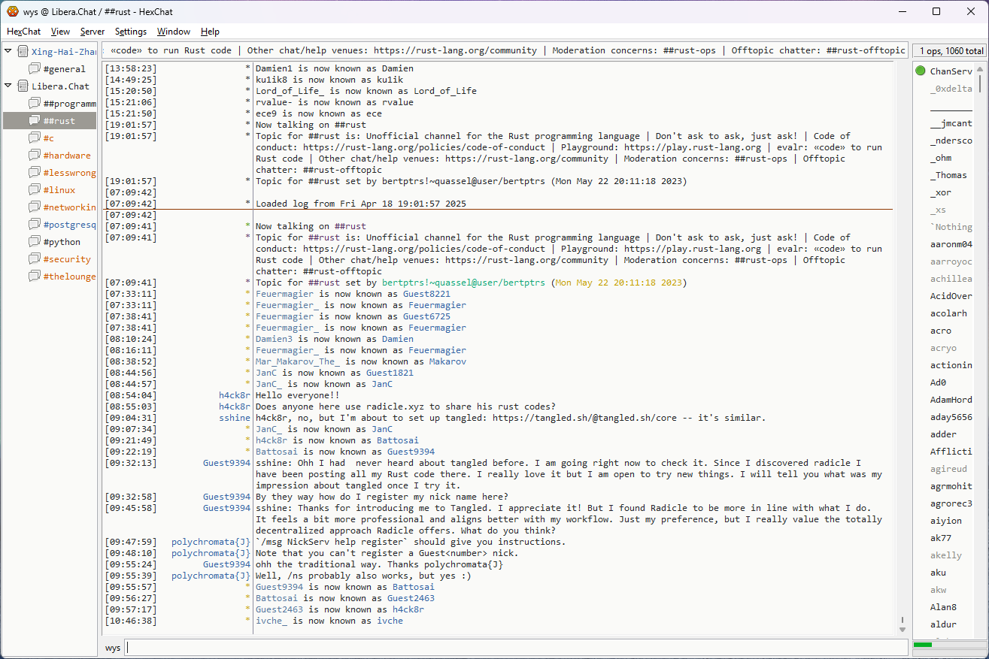The width and height of the screenshot is (989, 659).
Task: Collapse the Xing-Hai-Zhan server tree
Action: coord(8,51)
